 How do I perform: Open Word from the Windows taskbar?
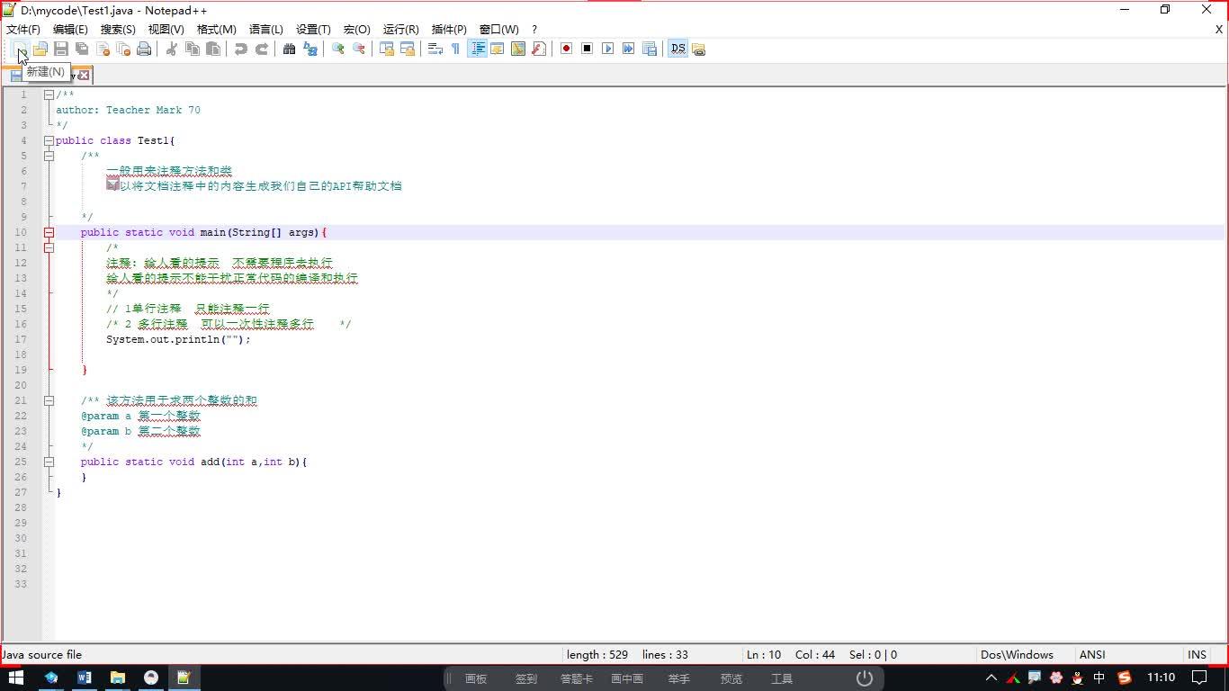[84, 678]
